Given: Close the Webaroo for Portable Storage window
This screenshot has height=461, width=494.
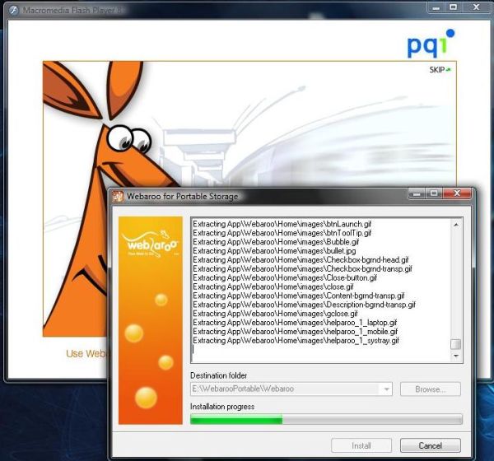Looking at the screenshot, I should click(457, 193).
